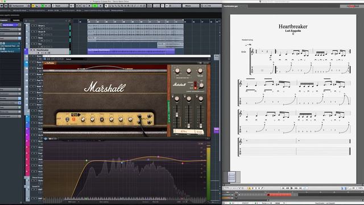Stop playback in Cubase toolbar

coord(89,6)
